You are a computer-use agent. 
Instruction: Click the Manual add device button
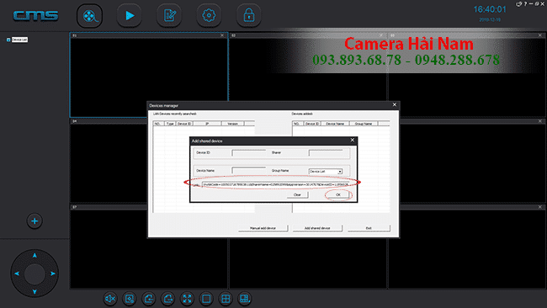tap(263, 228)
